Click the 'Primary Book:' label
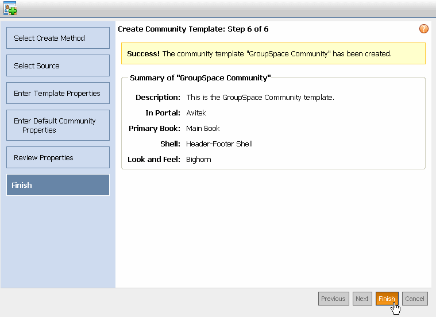The image size is (436, 317). [155, 129]
